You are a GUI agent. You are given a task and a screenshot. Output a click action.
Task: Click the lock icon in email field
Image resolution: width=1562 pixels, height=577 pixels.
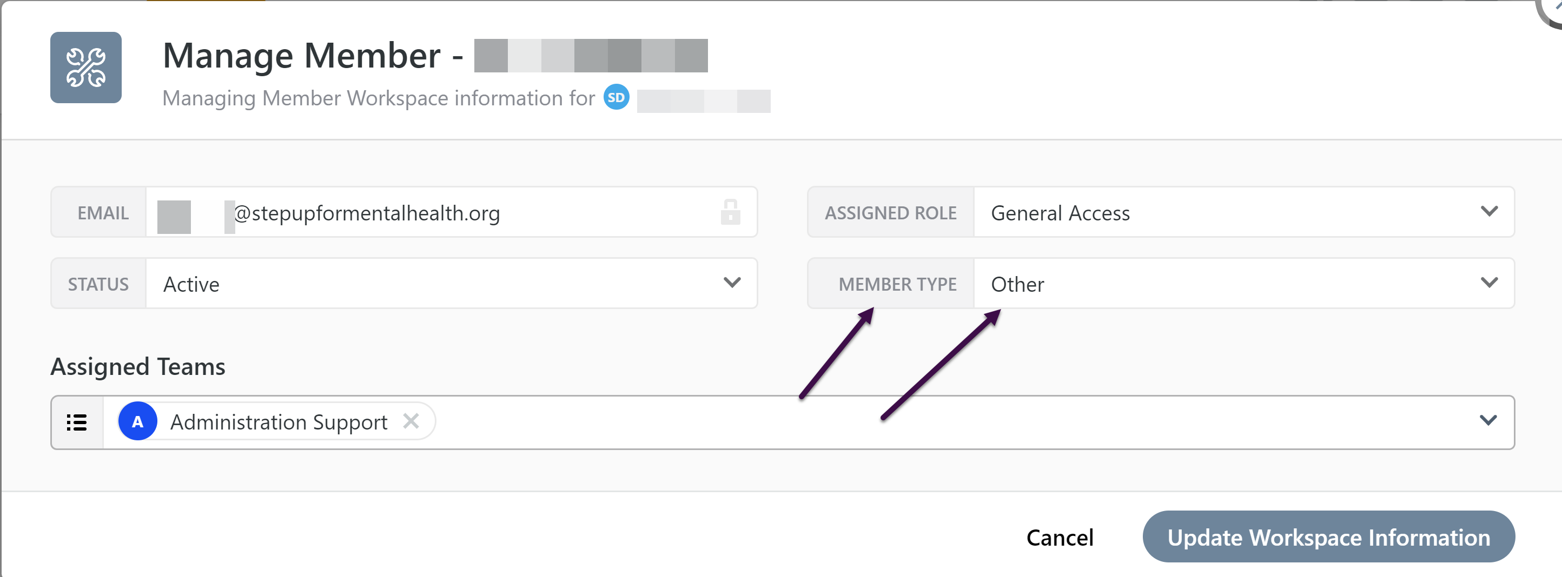click(730, 212)
